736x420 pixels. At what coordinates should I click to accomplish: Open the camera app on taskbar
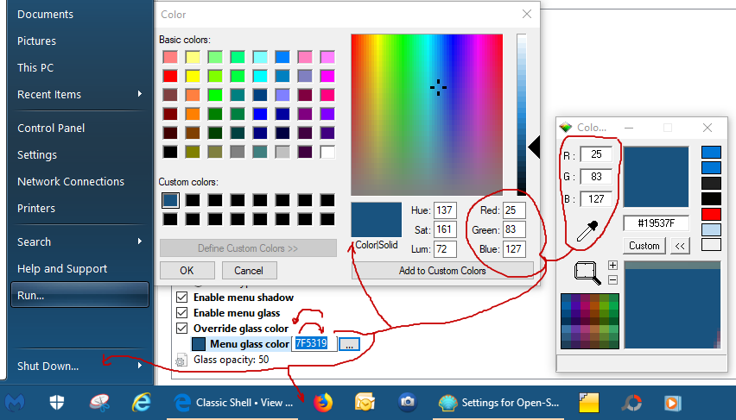[407, 403]
